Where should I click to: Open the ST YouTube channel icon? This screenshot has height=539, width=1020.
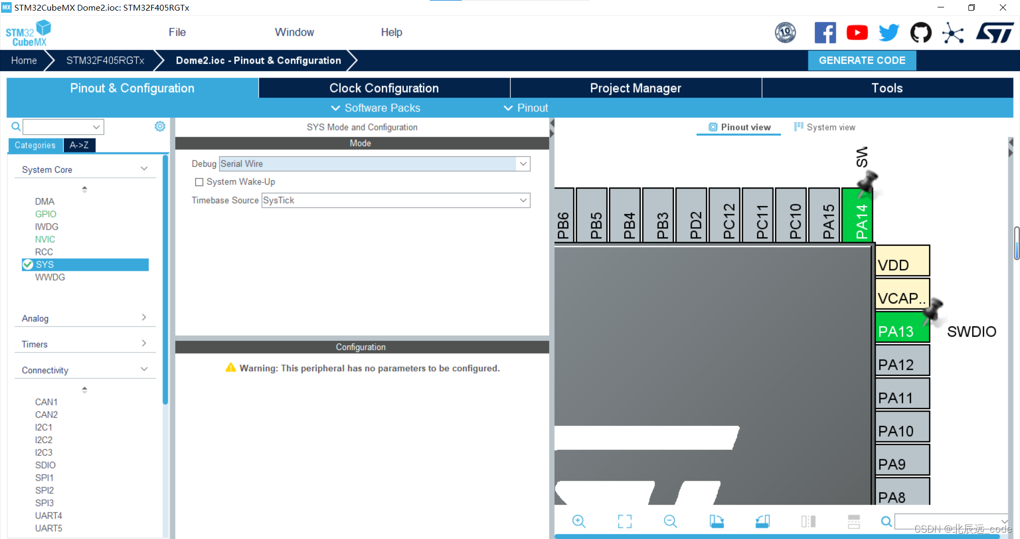tap(857, 33)
